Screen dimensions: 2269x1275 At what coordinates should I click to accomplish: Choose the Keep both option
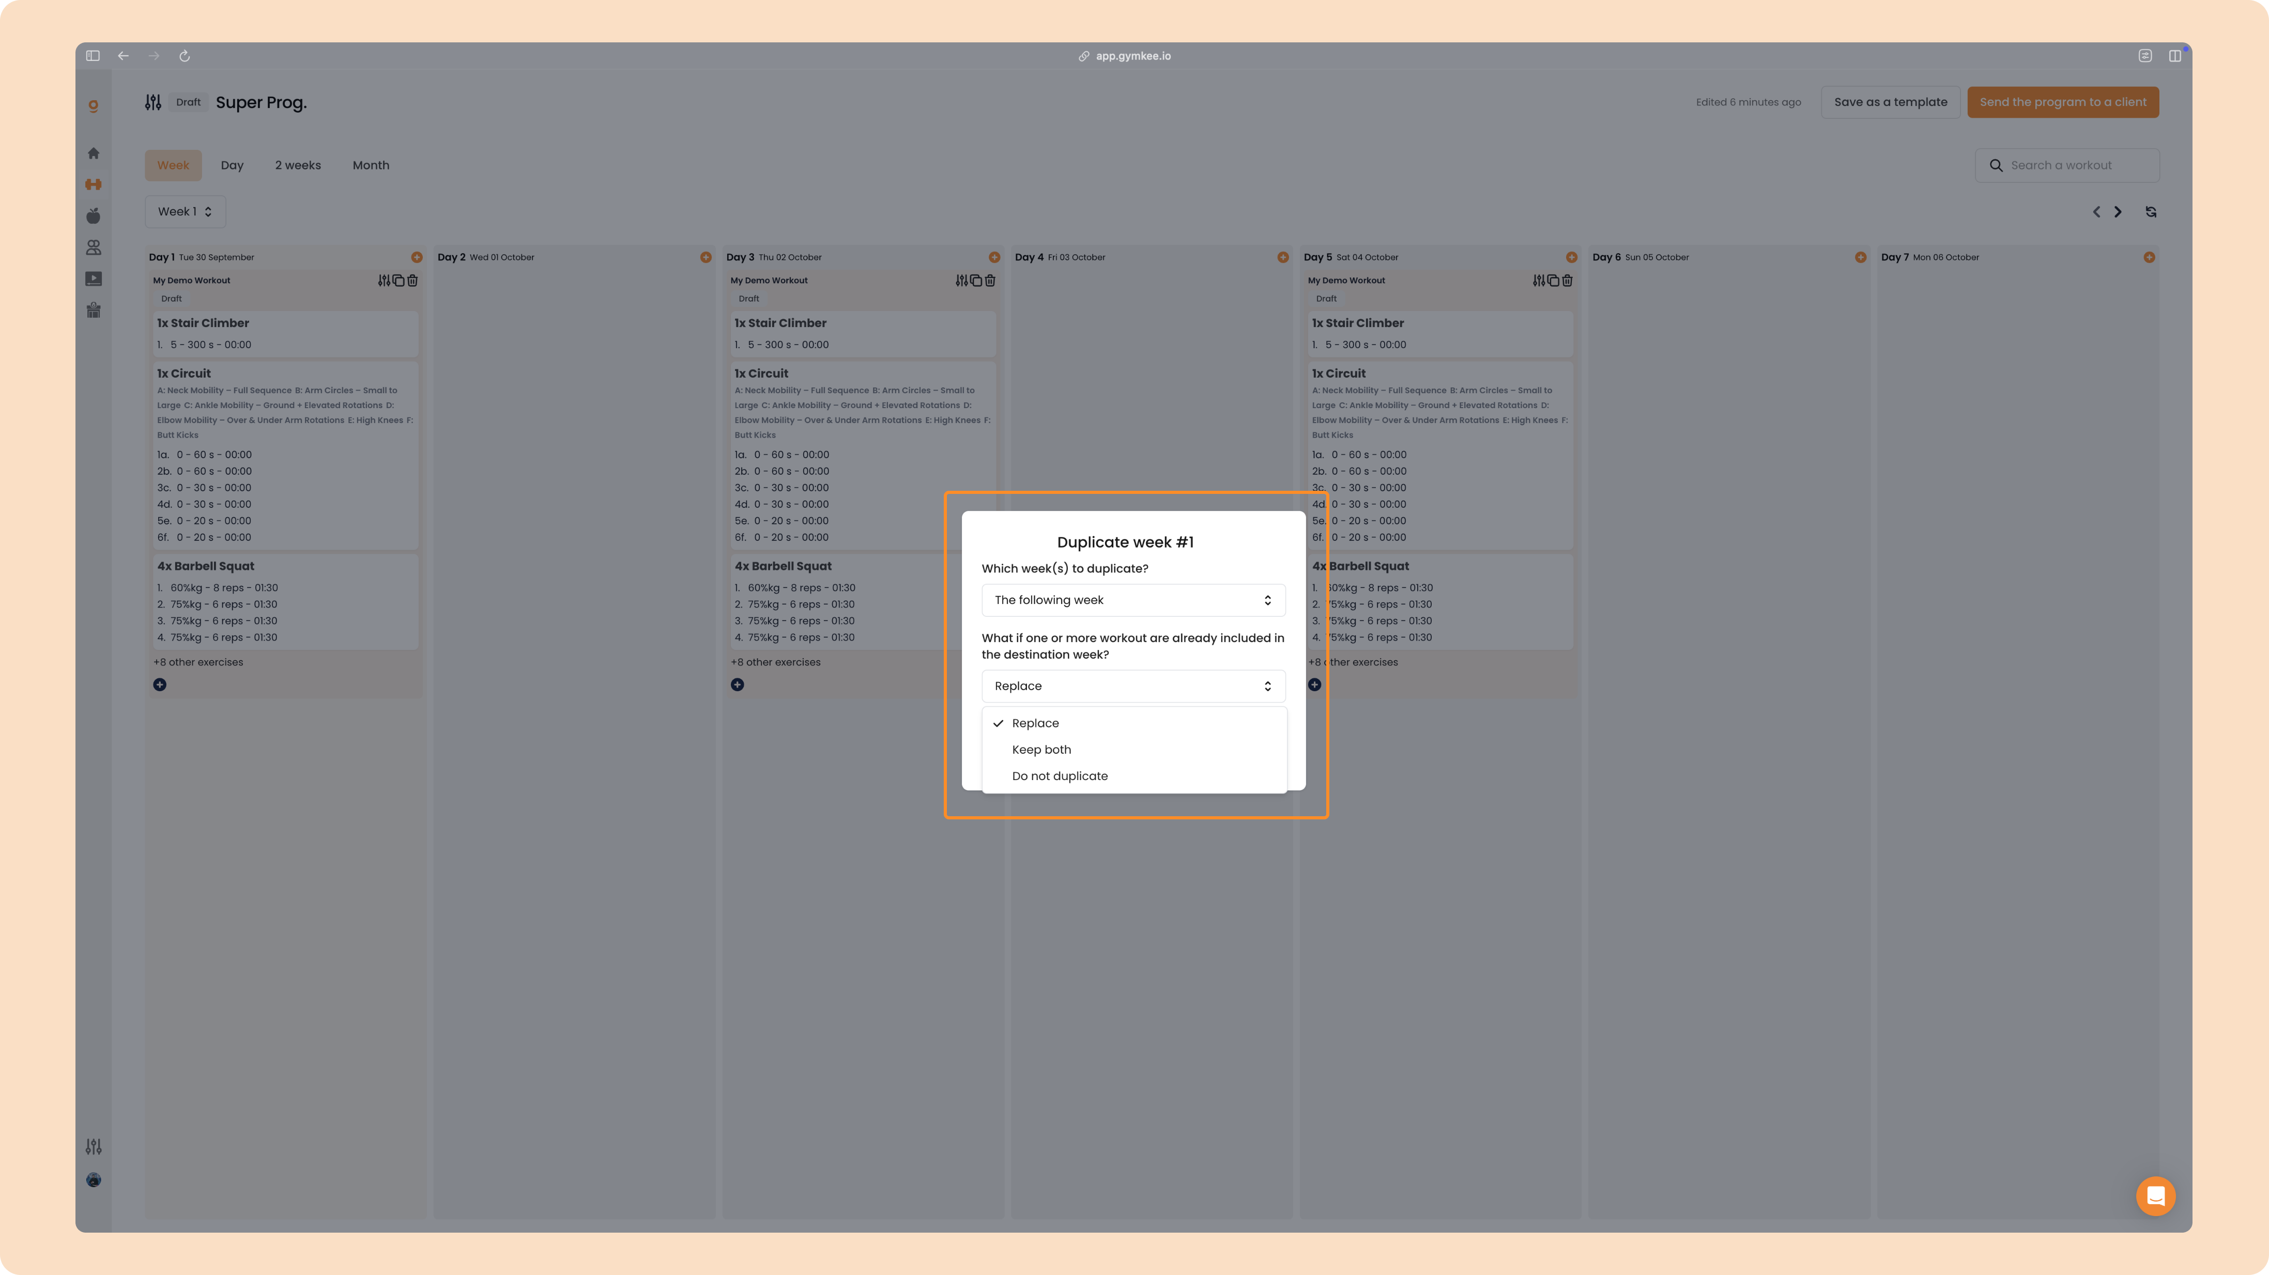(1133, 749)
